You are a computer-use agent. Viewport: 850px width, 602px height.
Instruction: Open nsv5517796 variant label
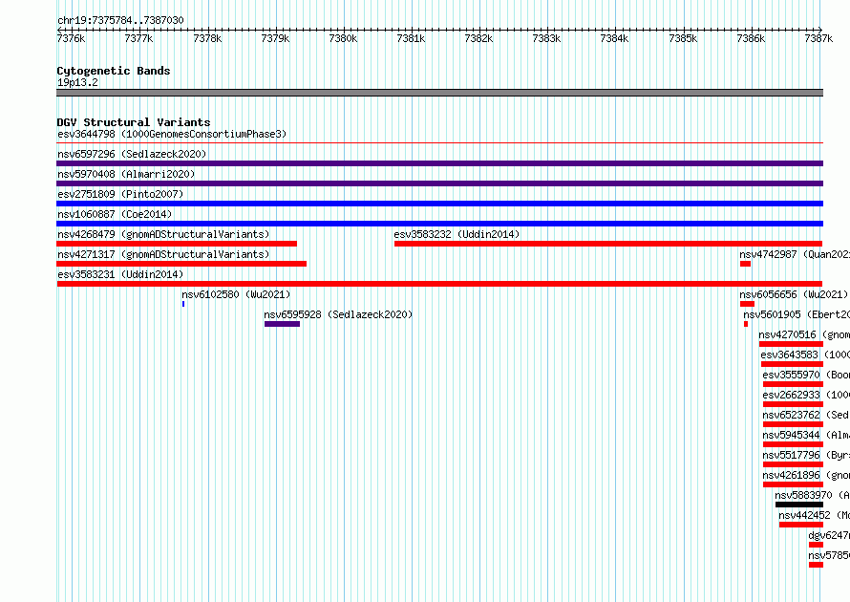(x=806, y=455)
